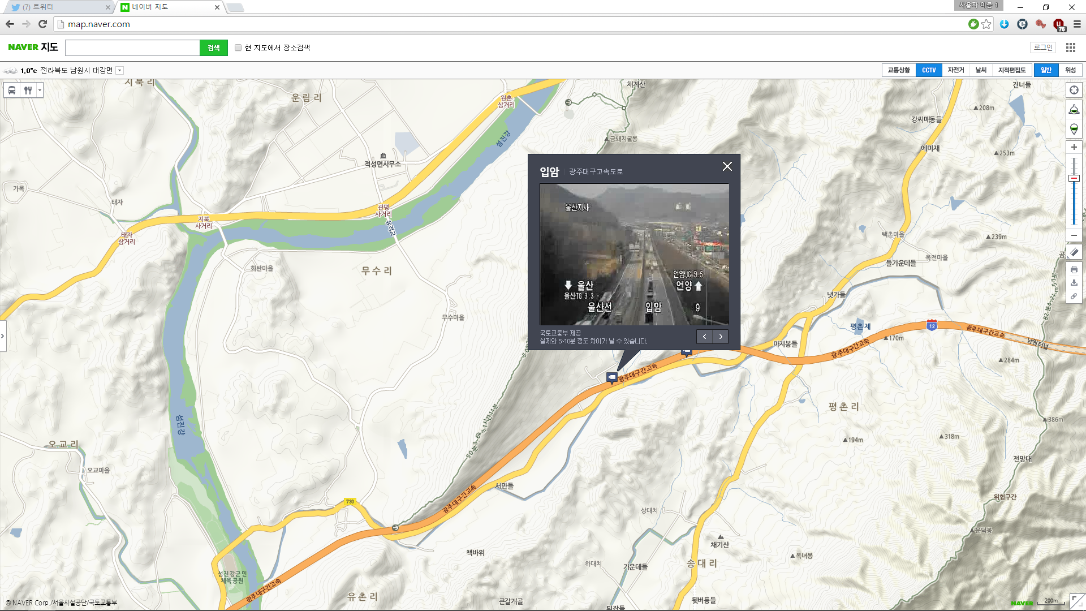
Task: Click the street view icon
Action: coord(1074,110)
